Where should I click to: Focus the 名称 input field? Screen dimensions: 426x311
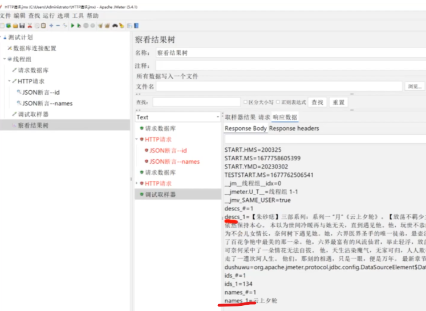(x=291, y=52)
